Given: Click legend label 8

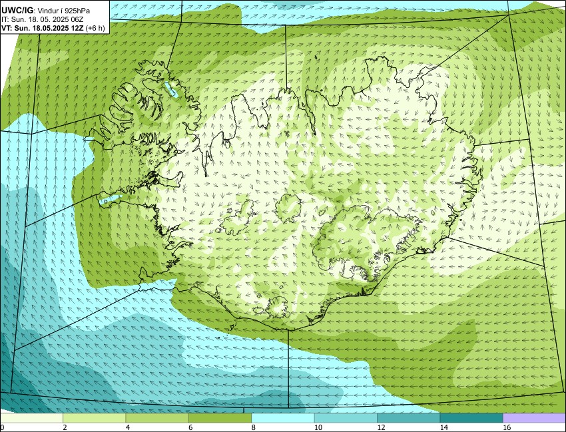Looking at the screenshot, I should (254, 427).
